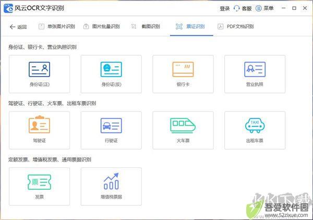
Task: Click the customer service headset icon
Action: coord(236,8)
